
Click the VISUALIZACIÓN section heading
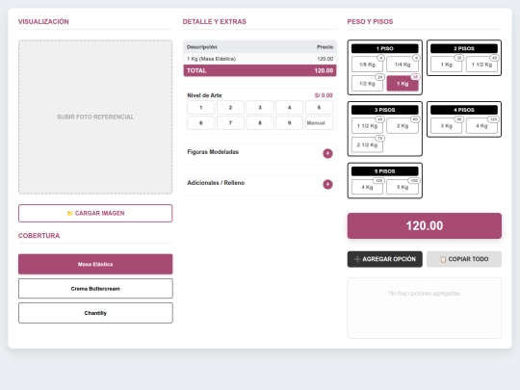43,21
